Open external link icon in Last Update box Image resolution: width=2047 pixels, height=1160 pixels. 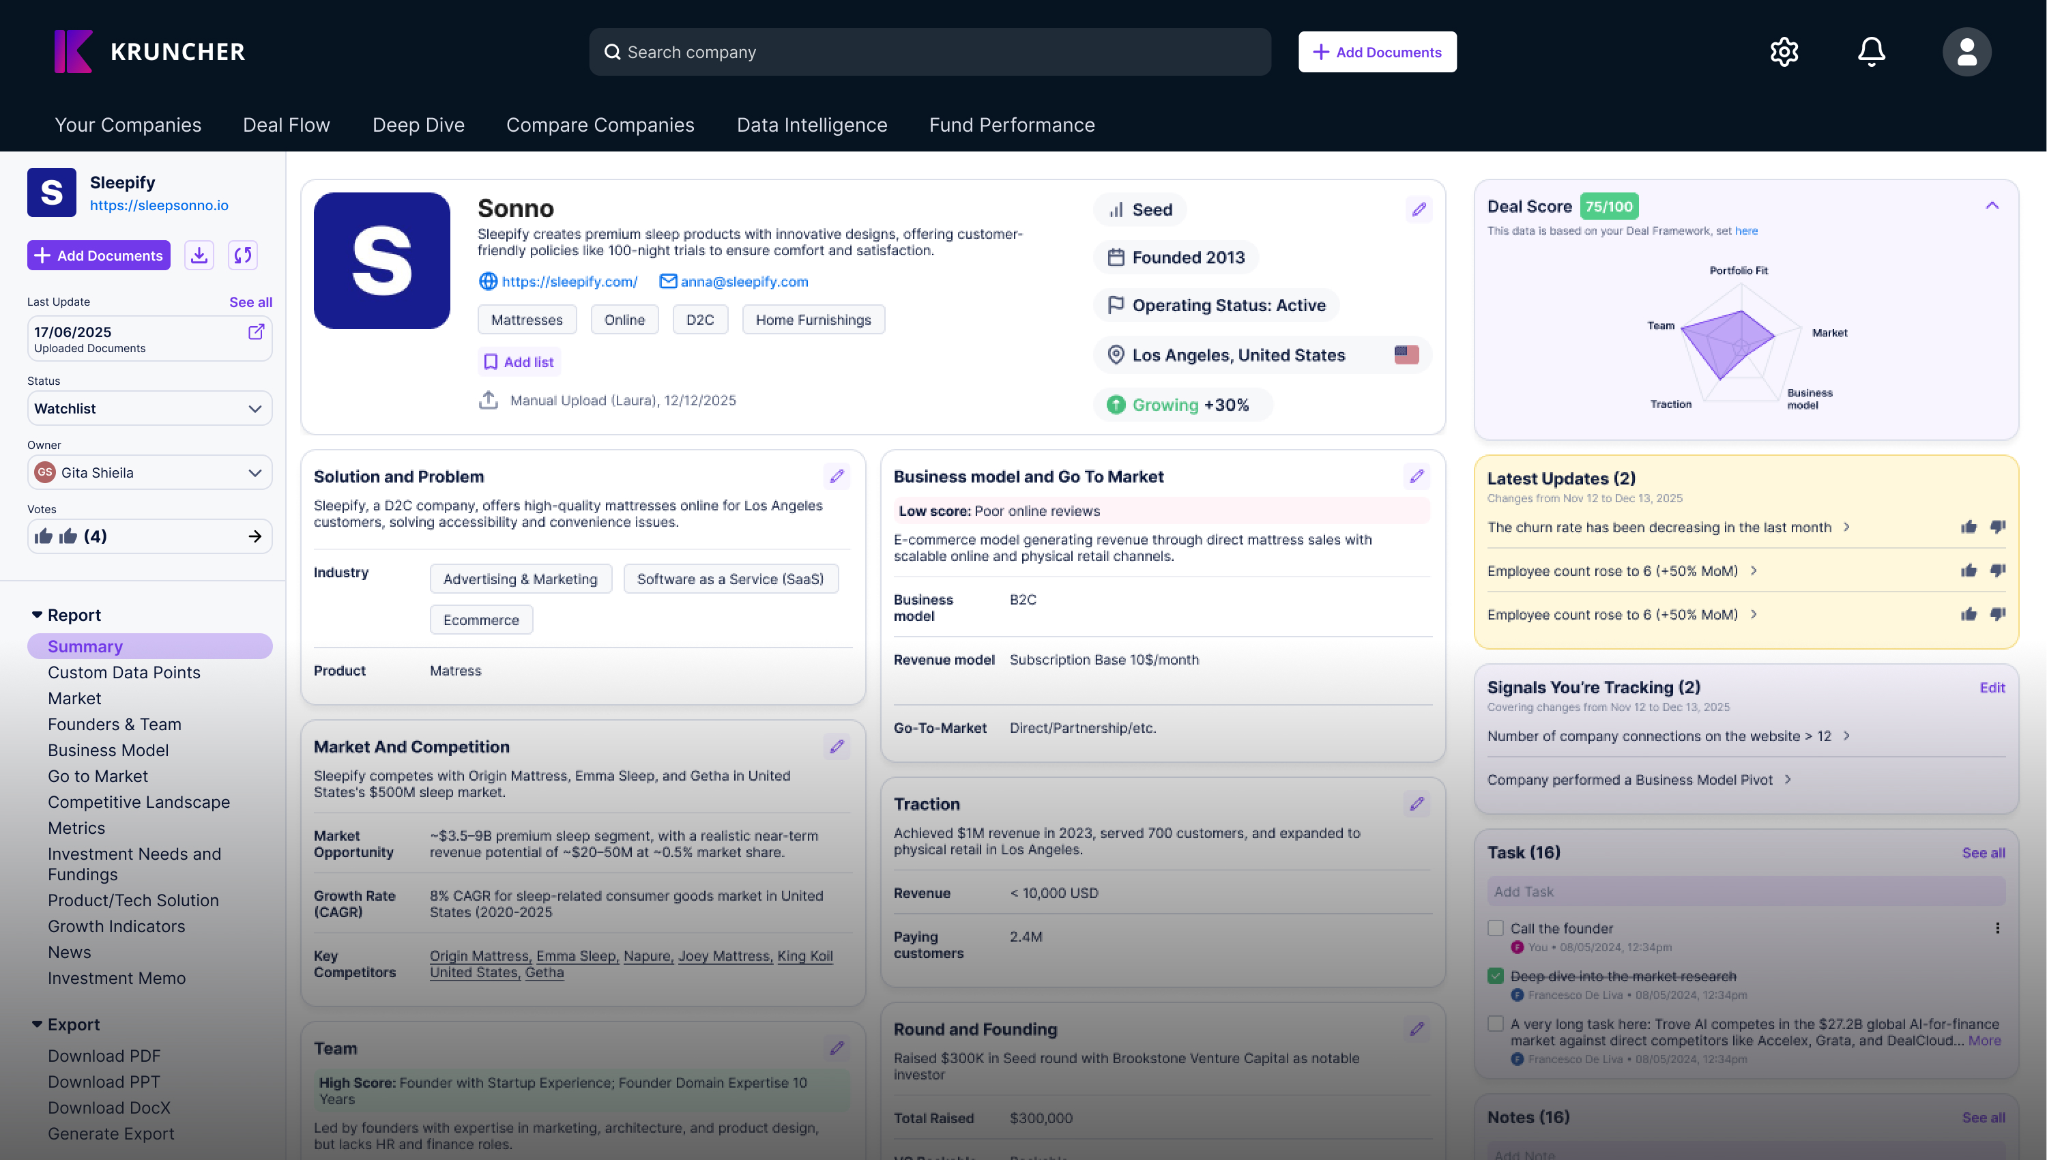[x=256, y=332]
